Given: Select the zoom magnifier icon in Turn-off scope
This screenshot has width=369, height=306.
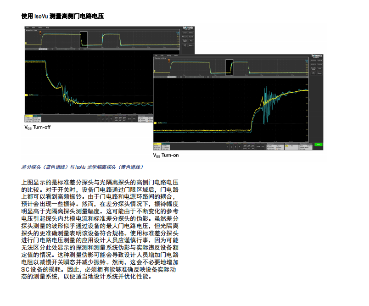Looking at the screenshot, I should click(185, 45).
